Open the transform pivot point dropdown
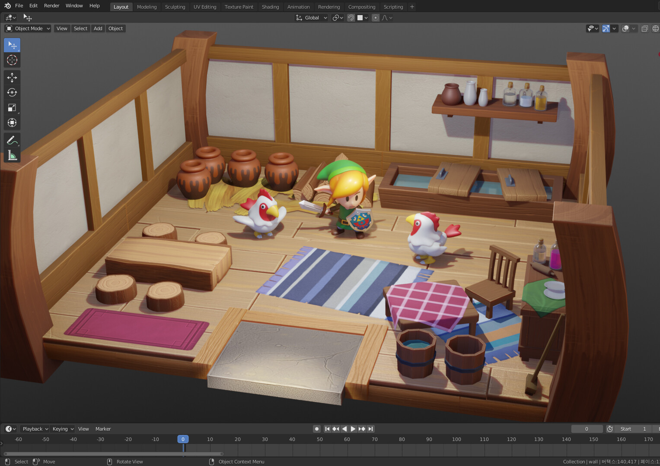 338,18
